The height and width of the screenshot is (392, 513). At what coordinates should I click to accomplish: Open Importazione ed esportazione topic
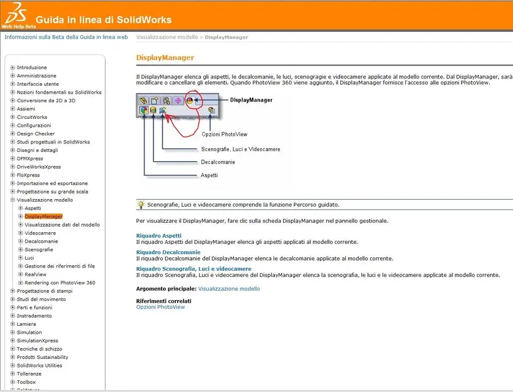coord(53,183)
